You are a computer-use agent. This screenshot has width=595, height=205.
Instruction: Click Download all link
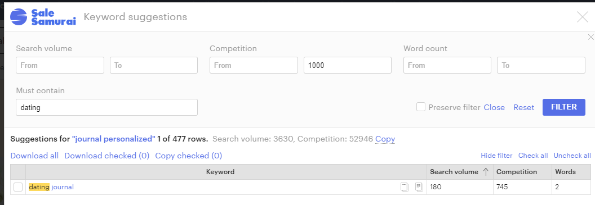pos(34,156)
